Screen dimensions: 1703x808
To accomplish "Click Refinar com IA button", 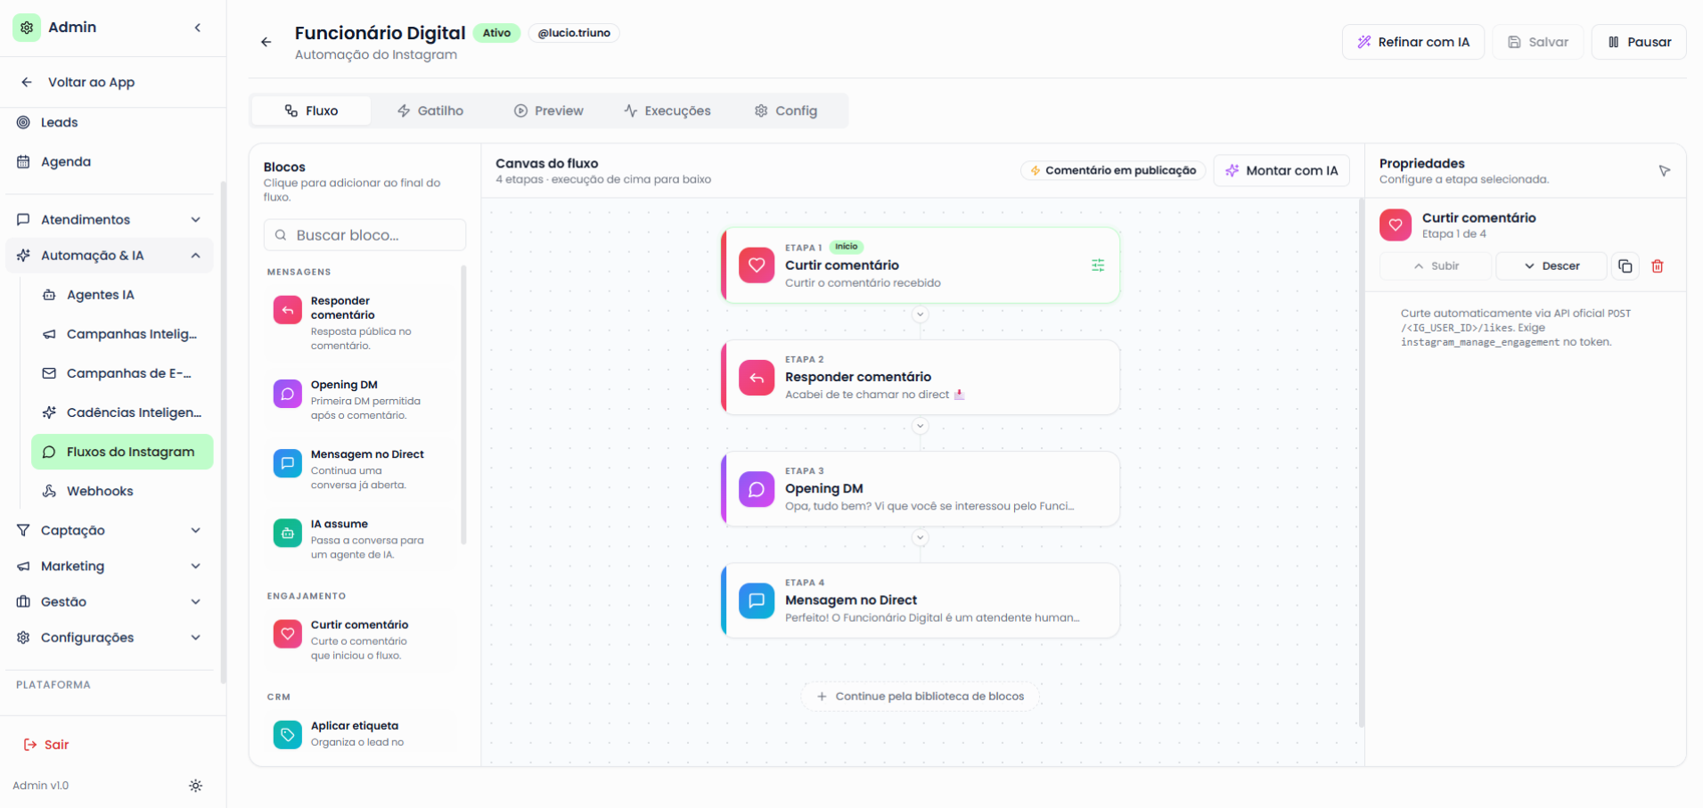I will coord(1412,42).
